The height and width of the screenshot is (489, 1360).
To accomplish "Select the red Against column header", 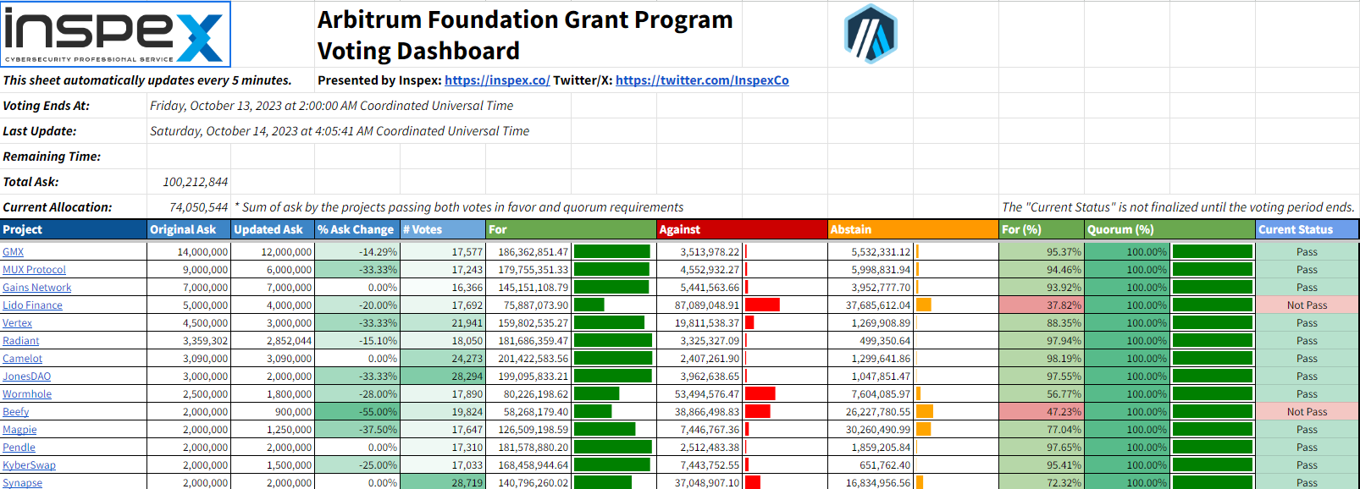I will [x=743, y=229].
